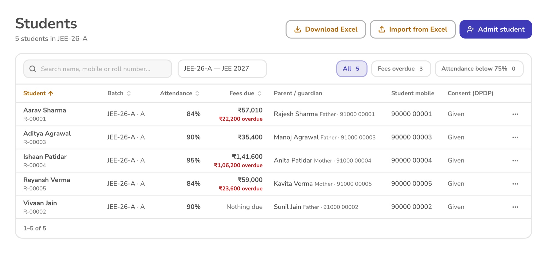
Task: Click guardian Anita Patidar
Action: coord(293,160)
